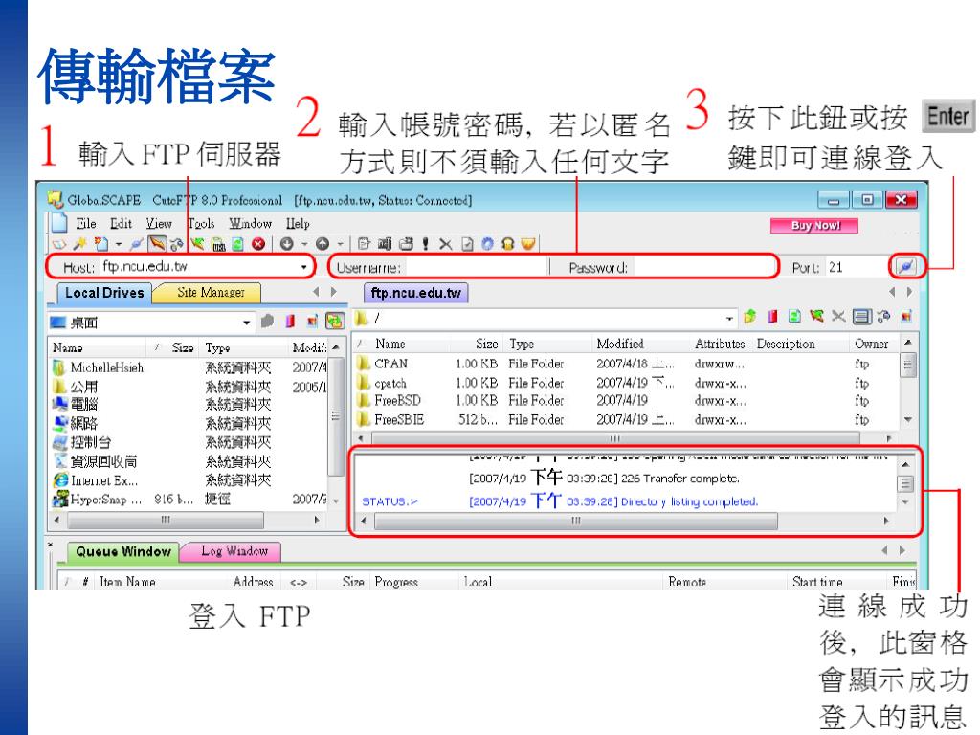Click the Download arrow icon
Screen dimensions: 980x735
pyautogui.click(x=287, y=244)
